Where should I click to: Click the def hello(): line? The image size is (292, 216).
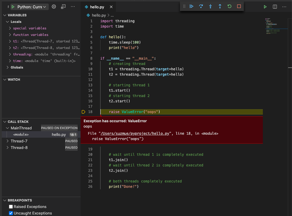coord(113,37)
